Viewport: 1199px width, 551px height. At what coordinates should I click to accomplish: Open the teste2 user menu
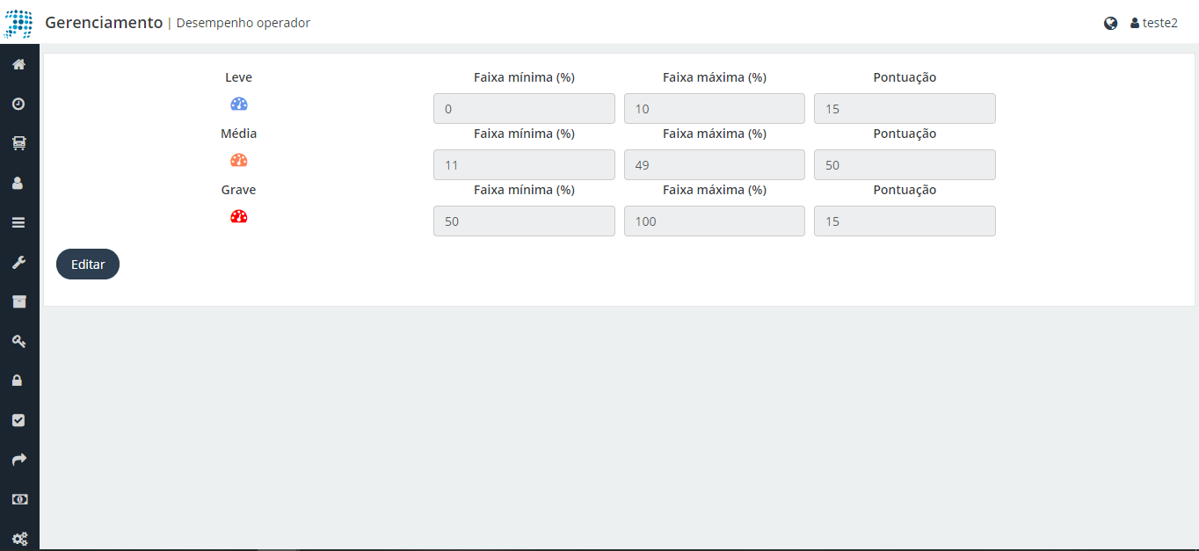(x=1154, y=23)
